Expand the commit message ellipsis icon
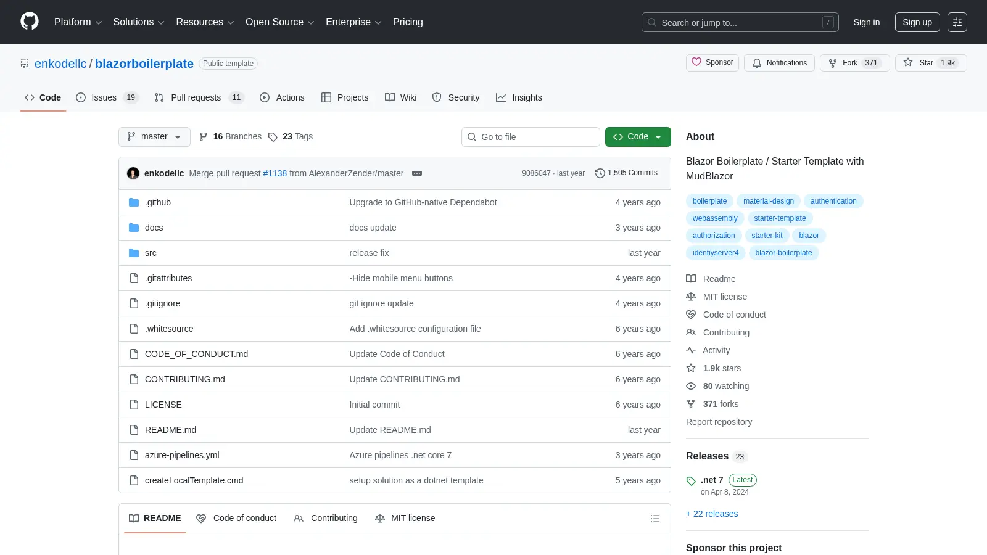 coord(417,173)
